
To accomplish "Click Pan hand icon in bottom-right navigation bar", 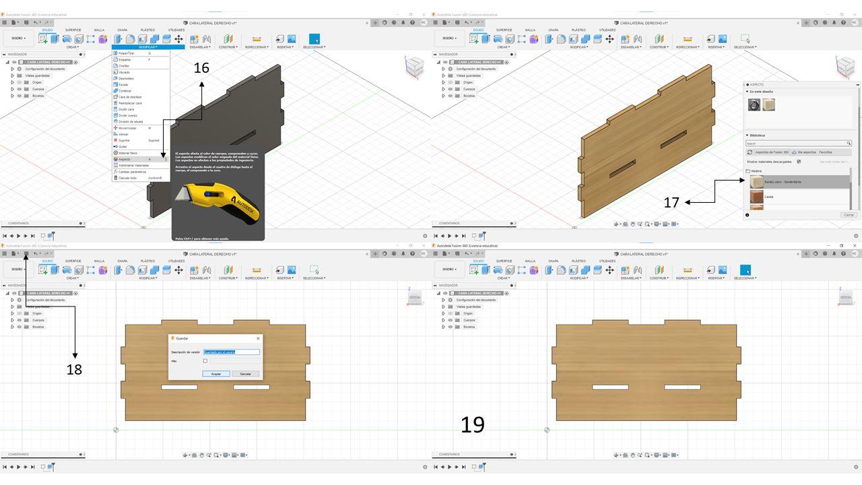I will pyautogui.click(x=632, y=455).
